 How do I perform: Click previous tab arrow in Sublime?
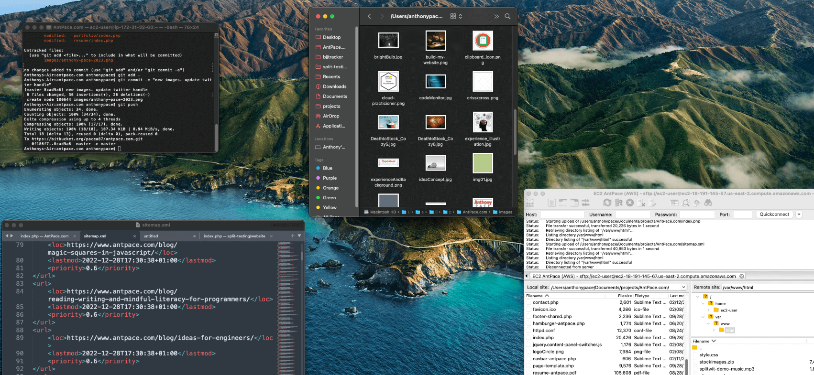pyautogui.click(x=7, y=236)
